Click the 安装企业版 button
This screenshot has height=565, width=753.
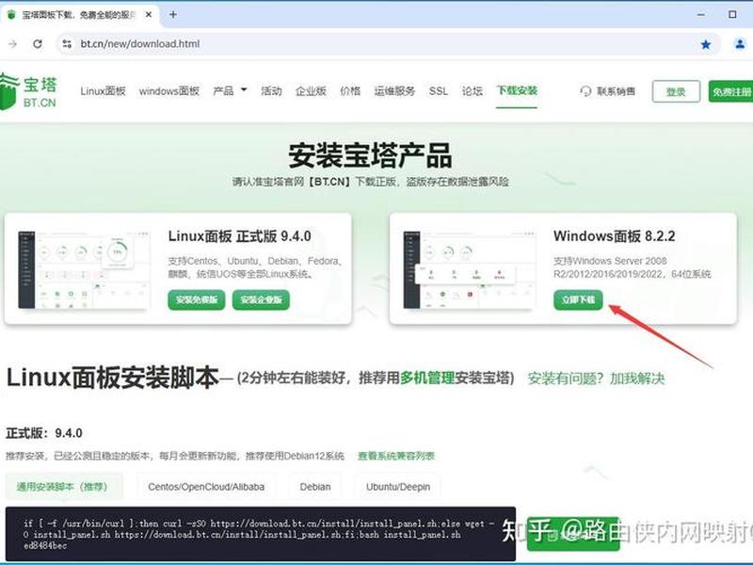point(261,299)
